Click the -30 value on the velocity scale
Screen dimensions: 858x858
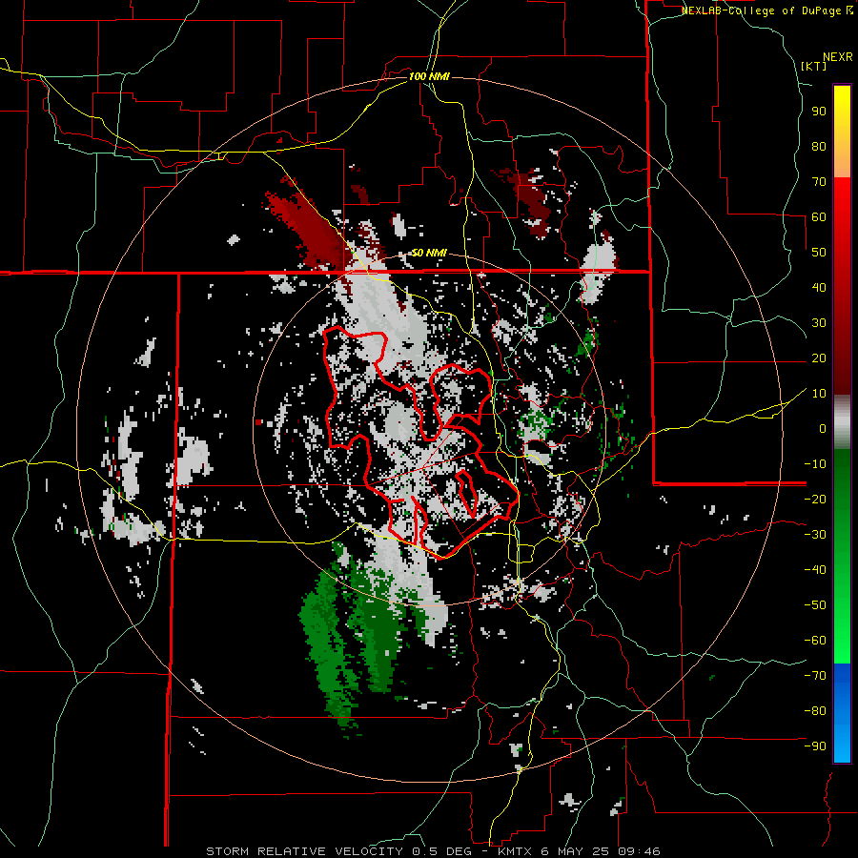click(x=815, y=535)
